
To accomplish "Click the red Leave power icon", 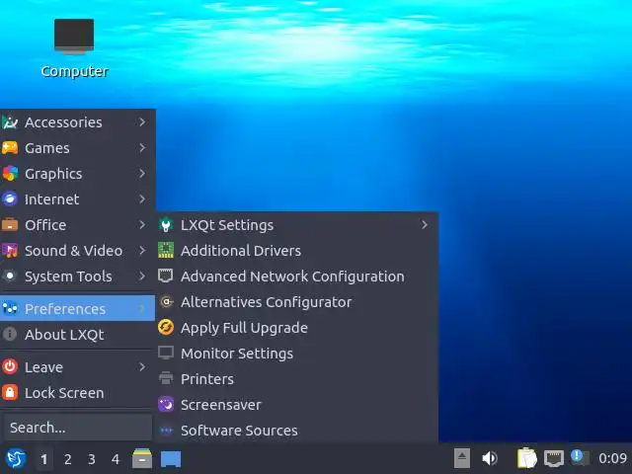I will pos(10,367).
